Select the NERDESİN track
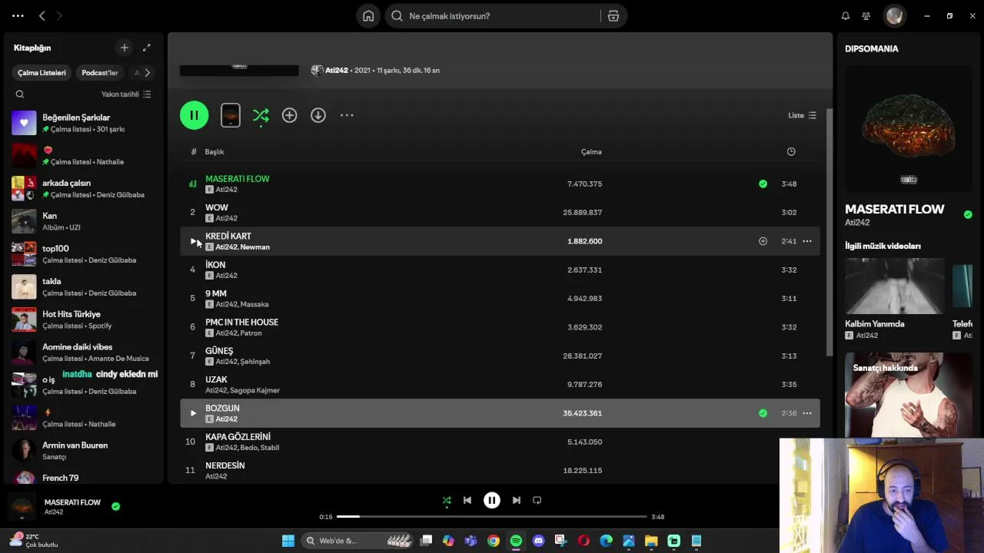 500,470
